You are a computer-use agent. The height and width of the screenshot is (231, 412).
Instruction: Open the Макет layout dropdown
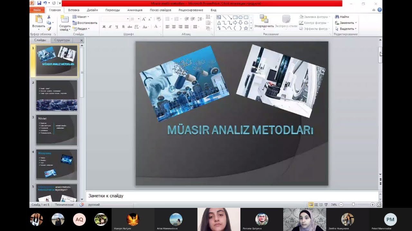pyautogui.click(x=81, y=17)
